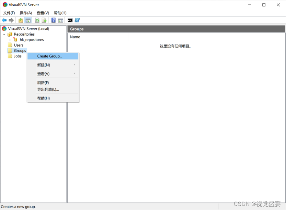Screen dimensions: 286x210
Task: Click the blue Help question mark icon
Action: (x=53, y=20)
